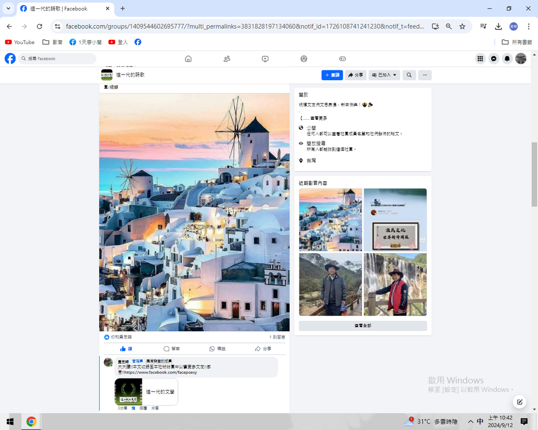Open Facebook Watch video icon

(265, 59)
